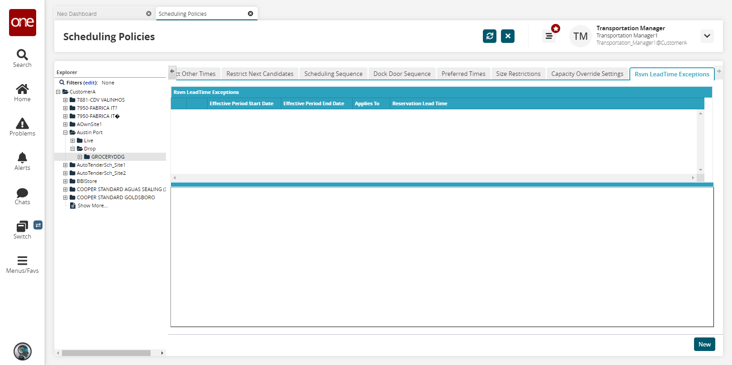The width and height of the screenshot is (732, 365).
Task: Select AutoTenderSch_Site2 tree item
Action: pyautogui.click(x=101, y=173)
